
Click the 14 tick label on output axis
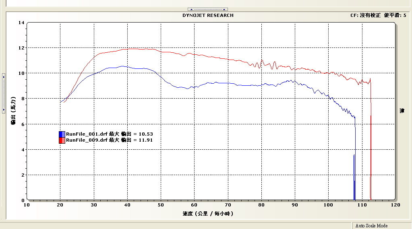pyautogui.click(x=21, y=23)
